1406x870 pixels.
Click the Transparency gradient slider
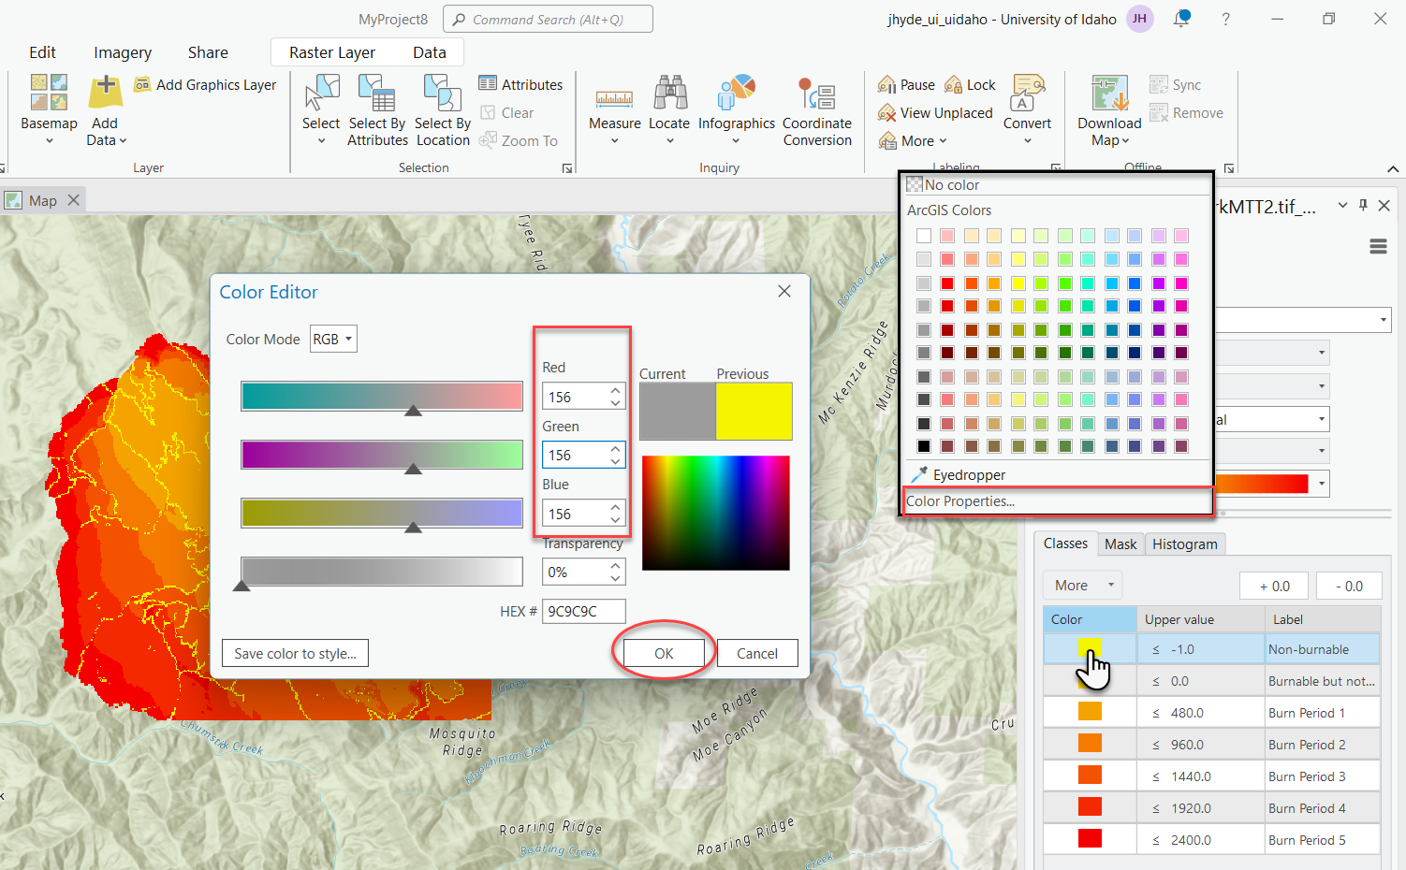(382, 571)
